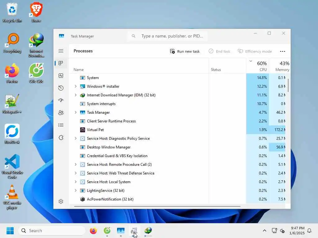This screenshot has width=318, height=238.
Task: Click the Internet Download Manager process icon
Action: [83, 95]
